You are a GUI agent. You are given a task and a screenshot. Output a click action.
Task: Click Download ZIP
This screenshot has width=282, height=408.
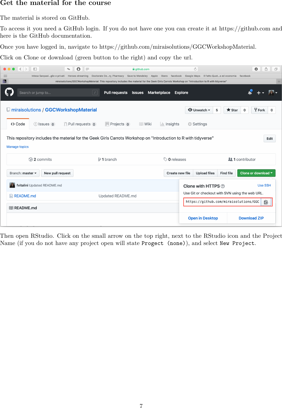click(251, 218)
